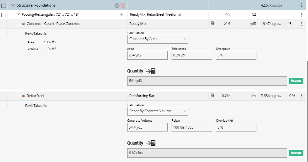Click the add icon in Structural Foundations row

click(117, 6)
